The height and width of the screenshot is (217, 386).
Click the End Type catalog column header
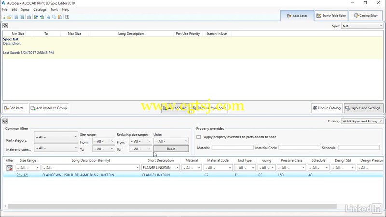click(245, 160)
